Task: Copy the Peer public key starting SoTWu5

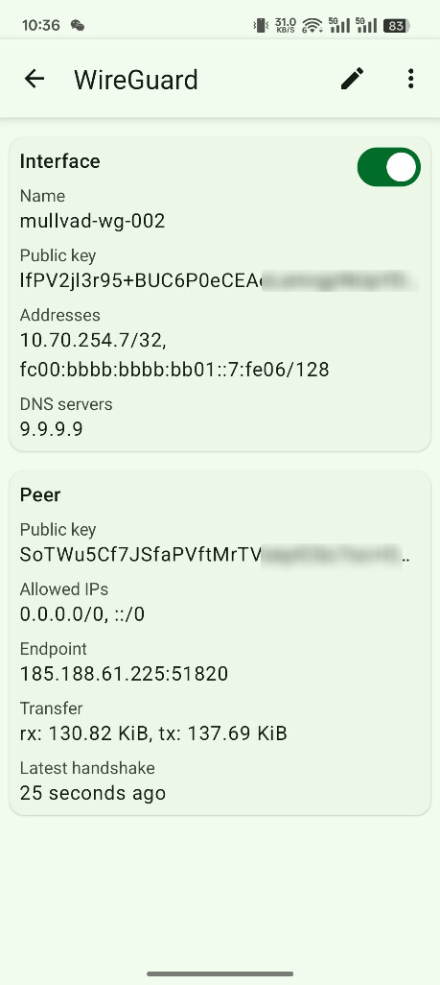Action: click(216, 555)
